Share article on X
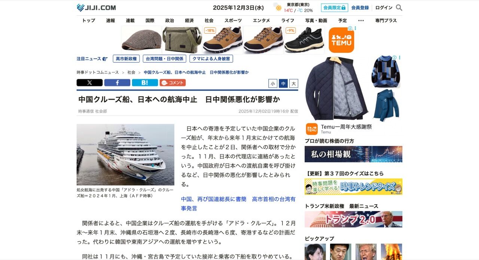The height and width of the screenshot is (260, 479). click(89, 83)
